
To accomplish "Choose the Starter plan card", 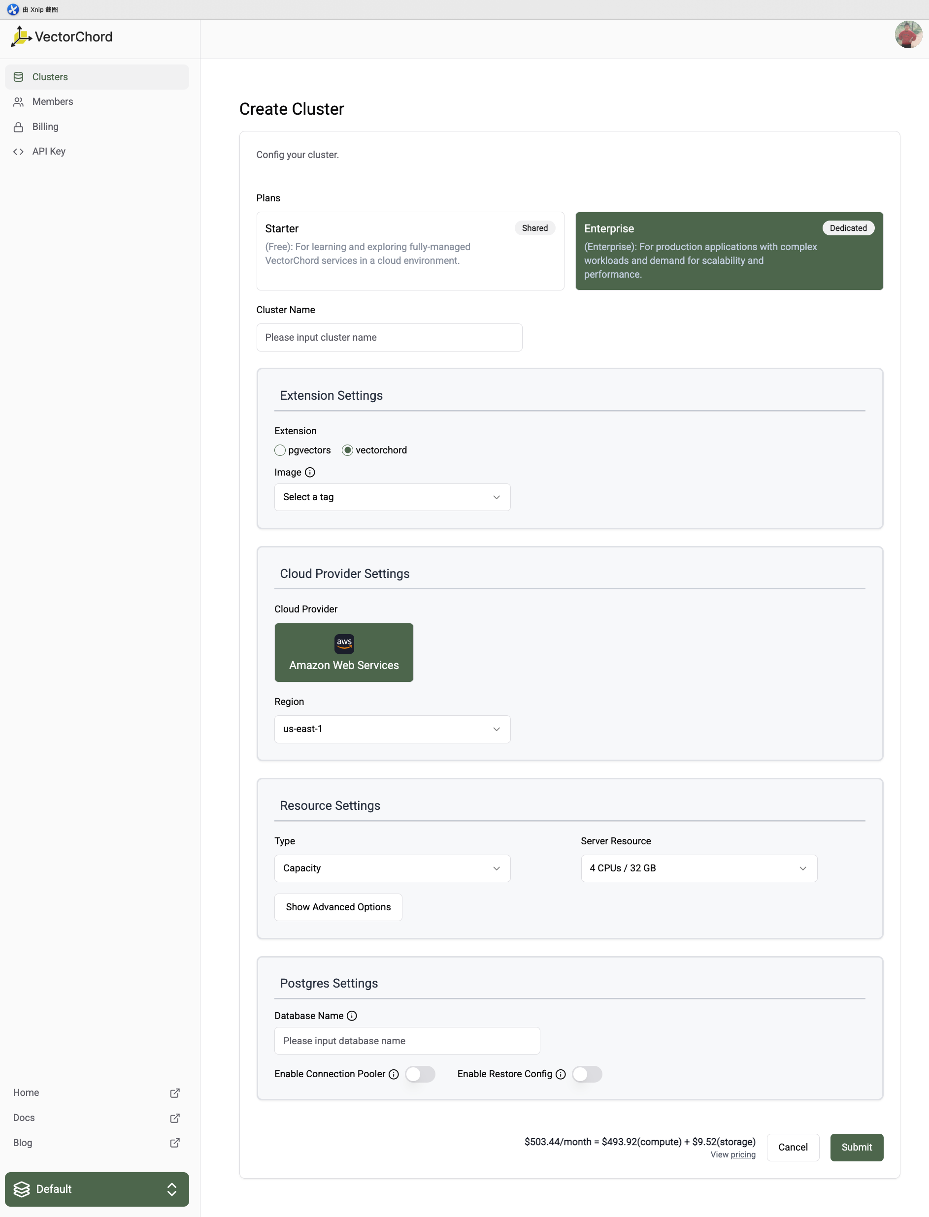I will (410, 251).
